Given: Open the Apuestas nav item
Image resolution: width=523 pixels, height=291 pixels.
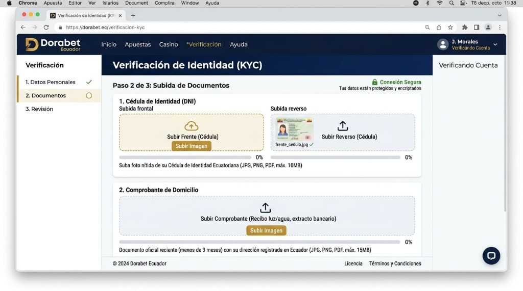Looking at the screenshot, I should 138,44.
